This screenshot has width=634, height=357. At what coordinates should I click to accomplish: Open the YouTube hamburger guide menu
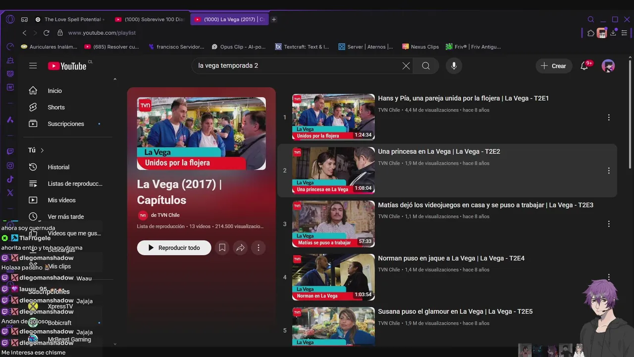(33, 65)
